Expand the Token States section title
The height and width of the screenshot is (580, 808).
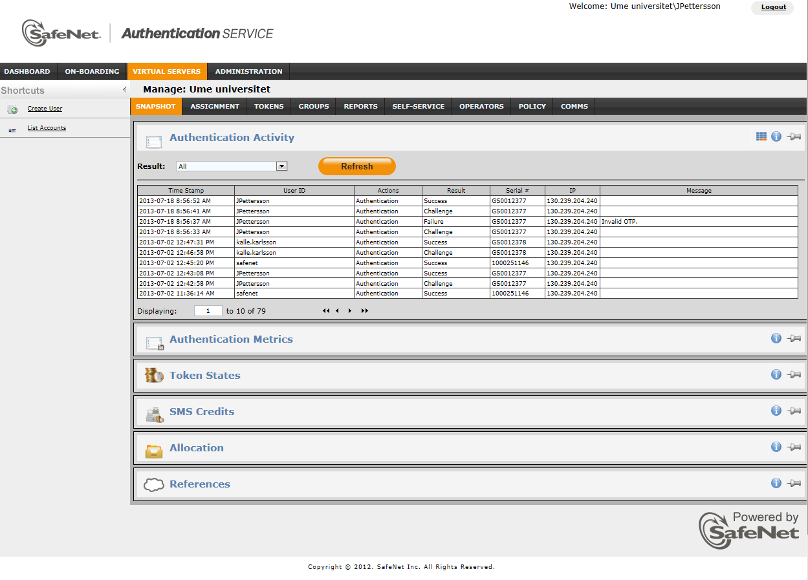point(205,375)
